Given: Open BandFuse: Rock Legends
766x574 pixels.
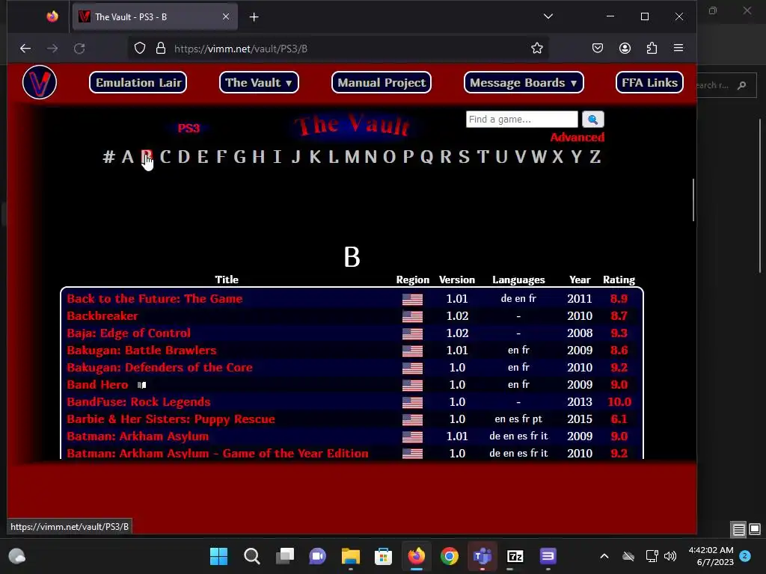Looking at the screenshot, I should click(138, 401).
